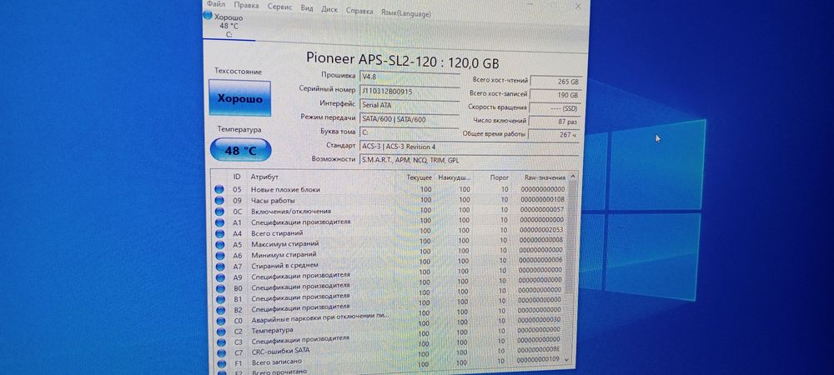Click the Порог column header
Screen dimensions: 834x375
(x=500, y=177)
